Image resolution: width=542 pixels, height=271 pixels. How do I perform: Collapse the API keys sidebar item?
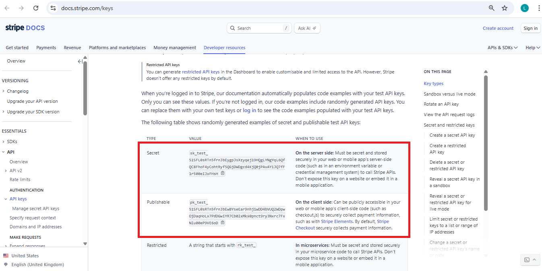[x=6, y=199]
